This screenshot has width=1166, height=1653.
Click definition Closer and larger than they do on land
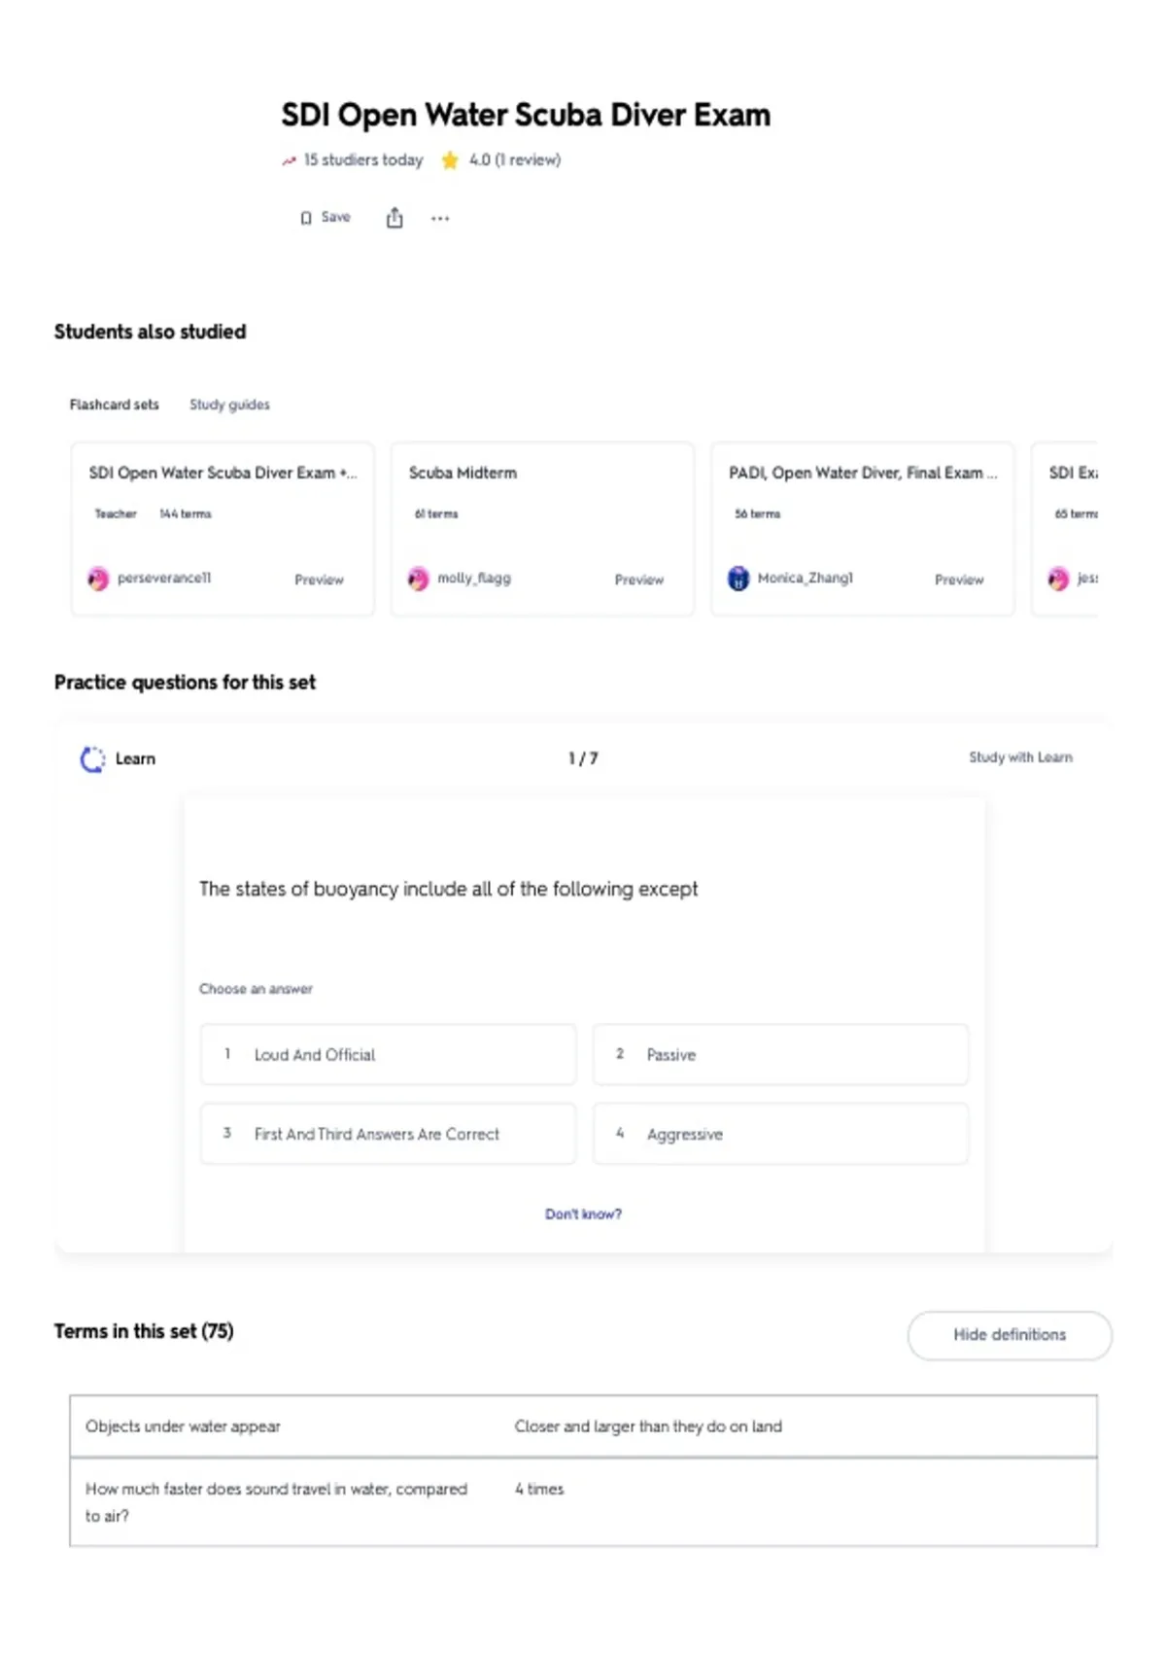(648, 1426)
